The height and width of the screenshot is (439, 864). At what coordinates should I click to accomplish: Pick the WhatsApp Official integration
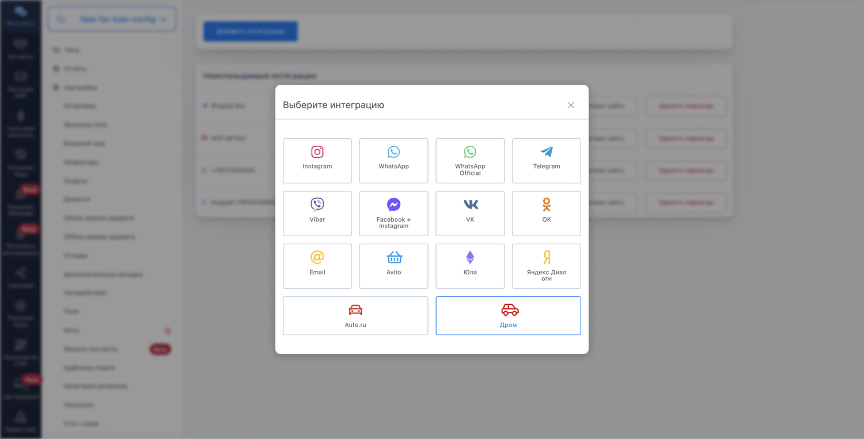470,161
